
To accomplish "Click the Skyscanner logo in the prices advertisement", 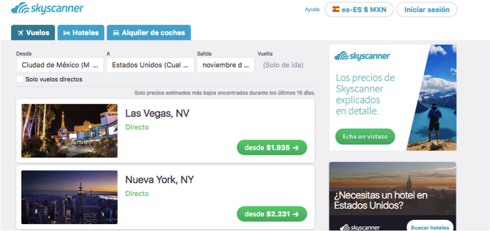I will click(x=362, y=56).
